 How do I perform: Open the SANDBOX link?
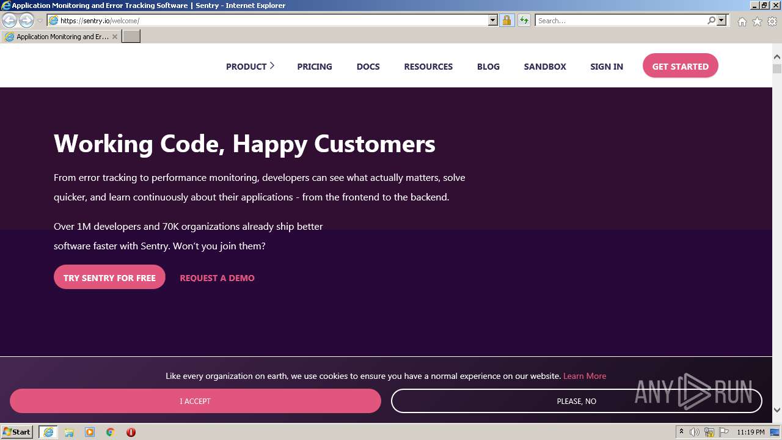545,67
